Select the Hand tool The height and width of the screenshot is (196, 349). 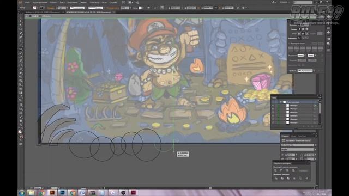(21, 121)
